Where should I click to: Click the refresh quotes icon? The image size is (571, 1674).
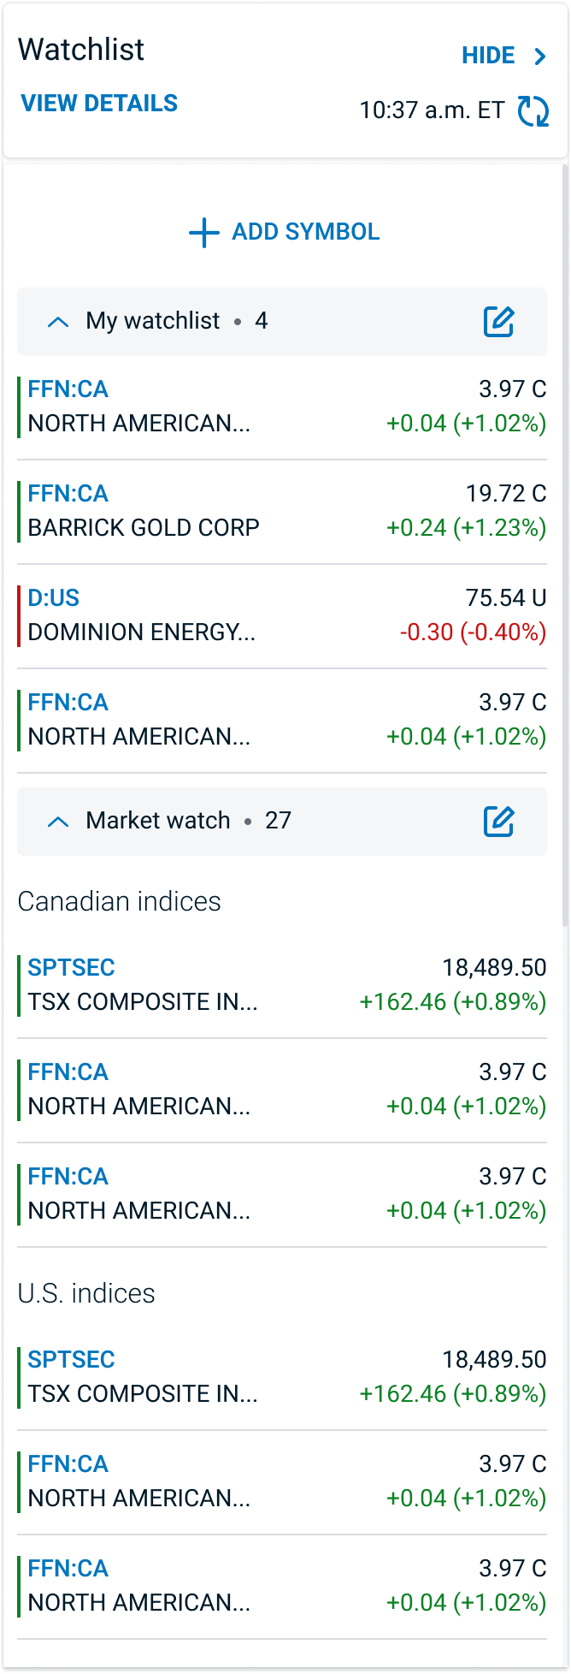click(533, 111)
